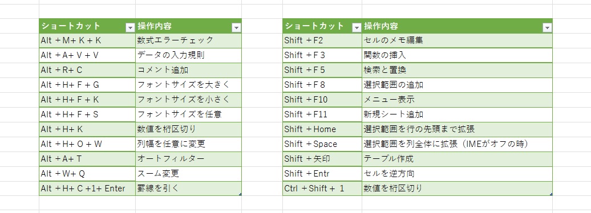Image resolution: width=591 pixels, height=213 pixels.
Task: Select the Shift +Space cell
Action: coord(322,144)
